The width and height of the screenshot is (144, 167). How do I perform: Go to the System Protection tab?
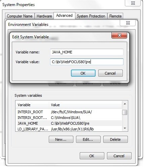point(91,16)
